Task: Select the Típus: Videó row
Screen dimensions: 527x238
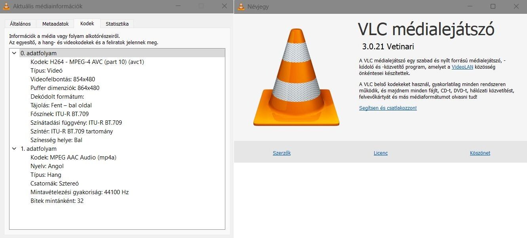Action: (x=117, y=70)
